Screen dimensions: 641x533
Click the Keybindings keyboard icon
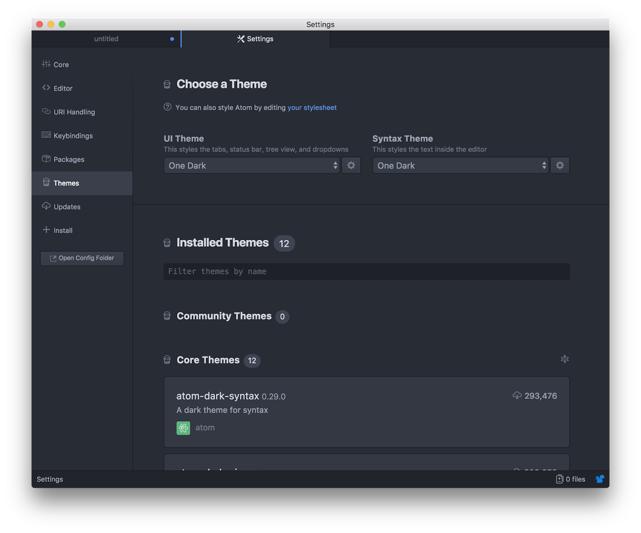pos(46,135)
